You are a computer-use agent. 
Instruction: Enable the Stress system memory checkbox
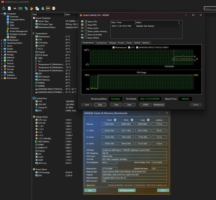pos(86,31)
